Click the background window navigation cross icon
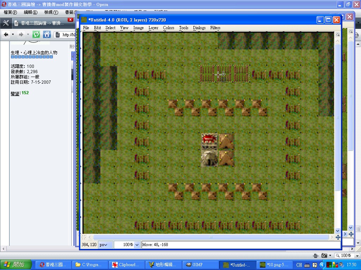 pyautogui.click(x=351, y=234)
